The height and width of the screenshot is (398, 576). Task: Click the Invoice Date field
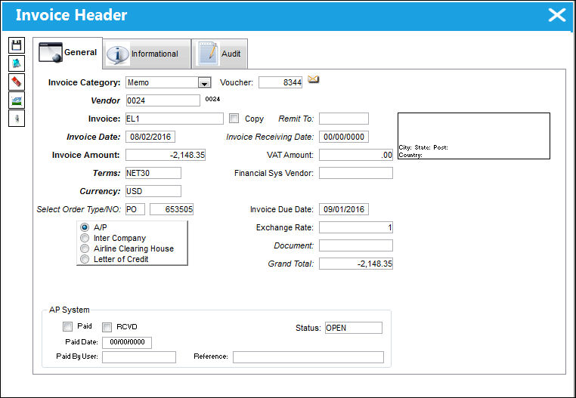point(150,137)
